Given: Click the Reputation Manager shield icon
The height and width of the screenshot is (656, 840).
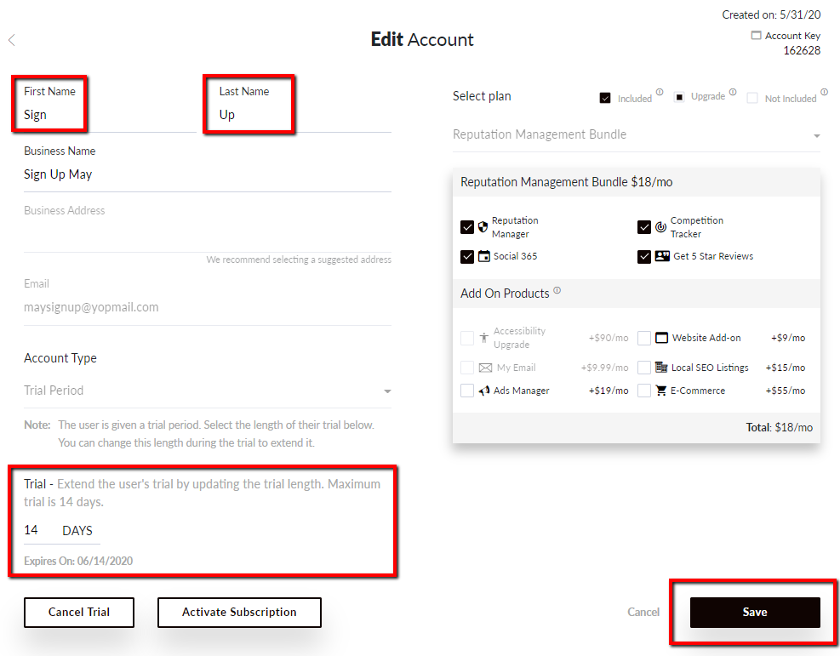Looking at the screenshot, I should click(483, 227).
